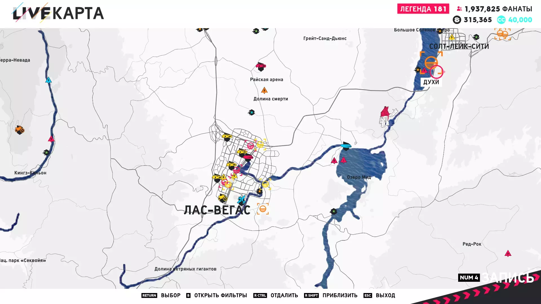Click the pink car icon above Райская арена
This screenshot has width=541, height=304.
(261, 66)
